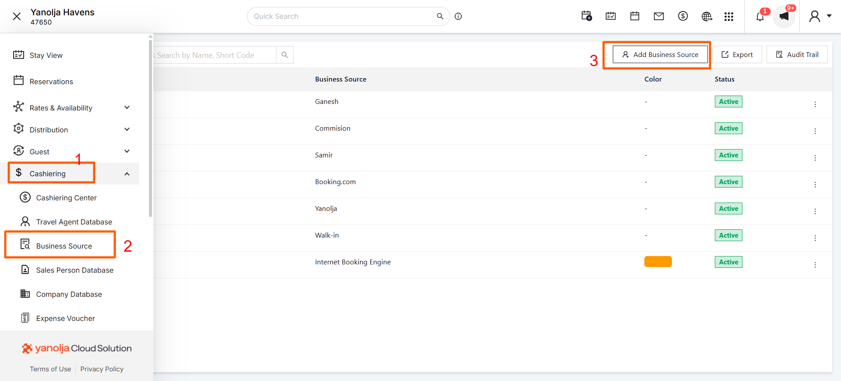Click the add reservation calendar-plus icon
The height and width of the screenshot is (381, 841).
pyautogui.click(x=587, y=16)
